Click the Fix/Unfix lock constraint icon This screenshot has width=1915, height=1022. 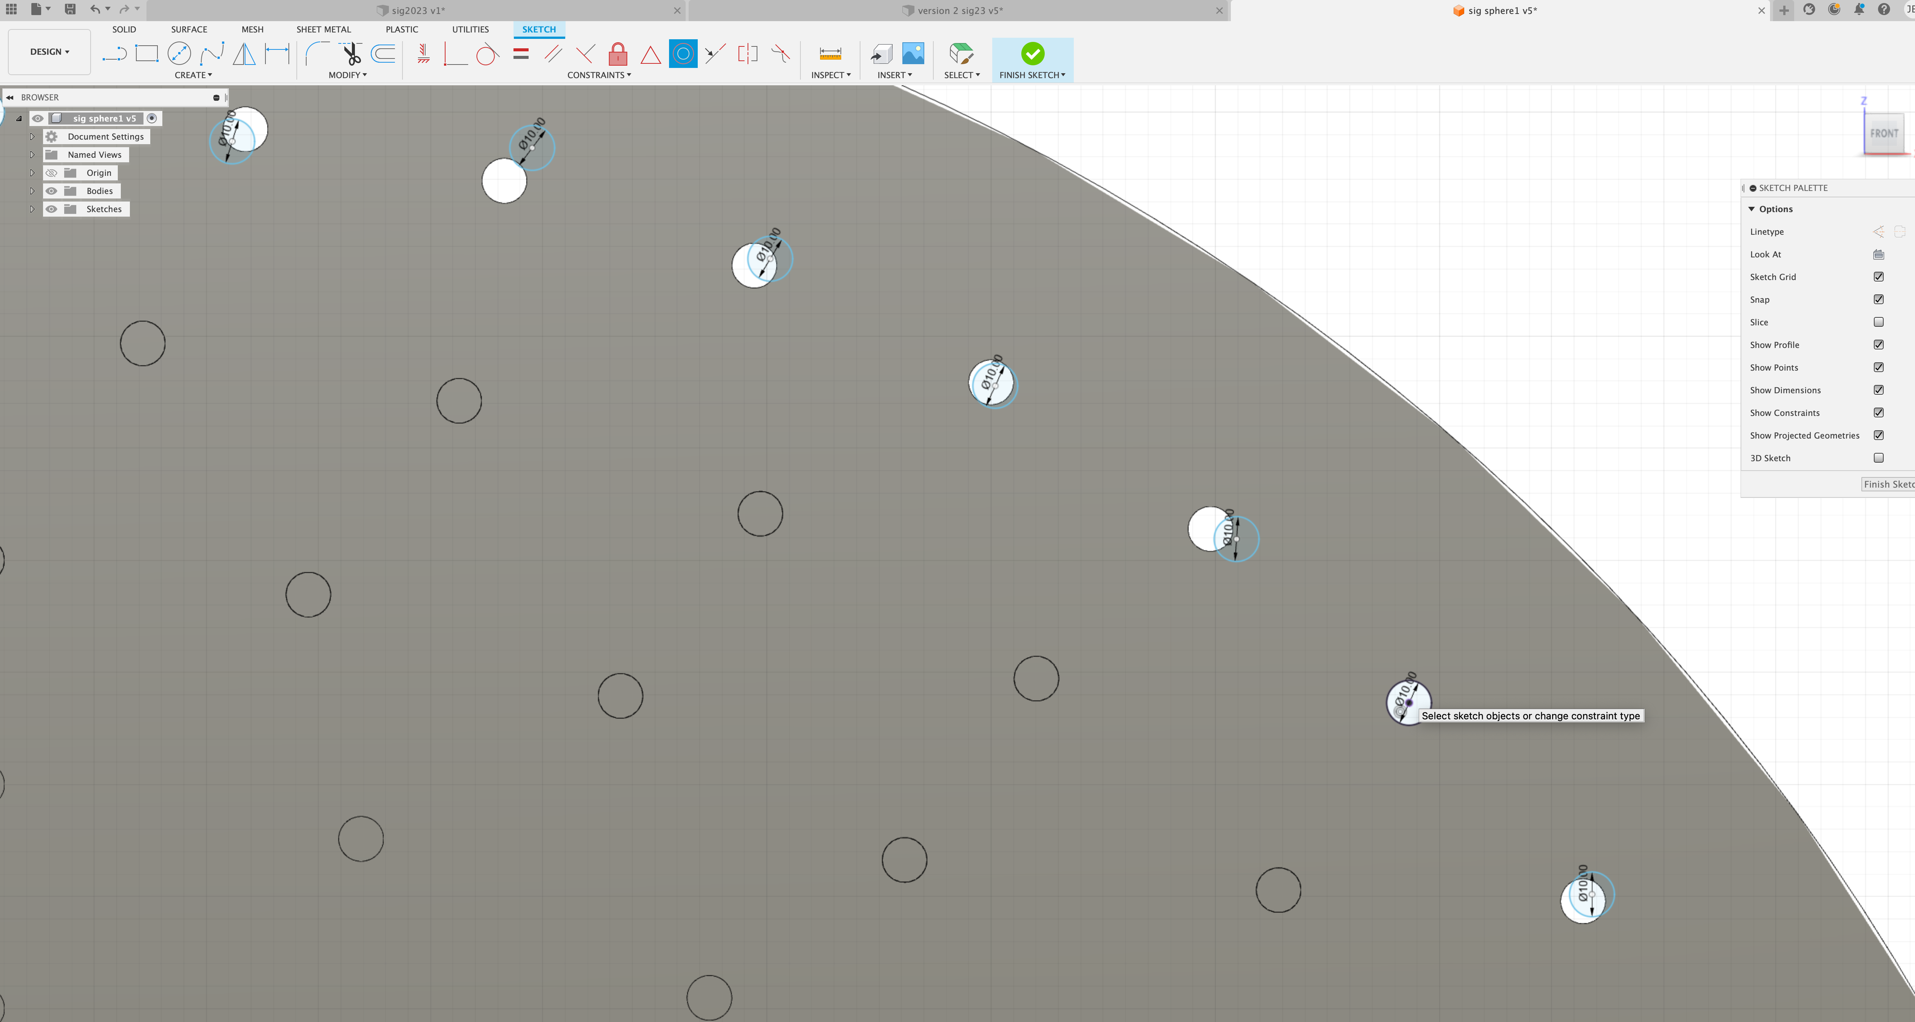tap(617, 54)
